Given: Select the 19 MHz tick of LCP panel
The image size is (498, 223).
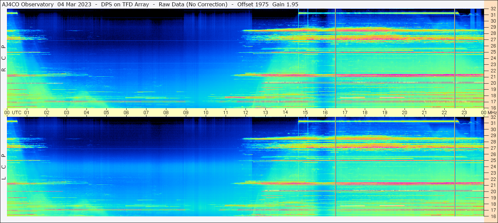Looking at the screenshot, I should pyautogui.click(x=493, y=198).
